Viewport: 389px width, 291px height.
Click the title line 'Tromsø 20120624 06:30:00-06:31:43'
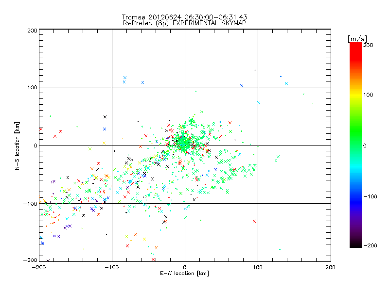[x=184, y=17]
